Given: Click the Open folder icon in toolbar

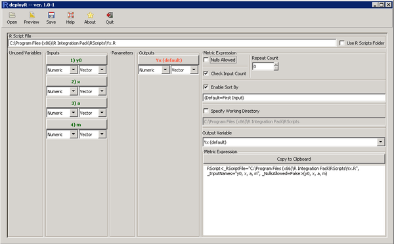Looking at the screenshot, I should coord(12,15).
